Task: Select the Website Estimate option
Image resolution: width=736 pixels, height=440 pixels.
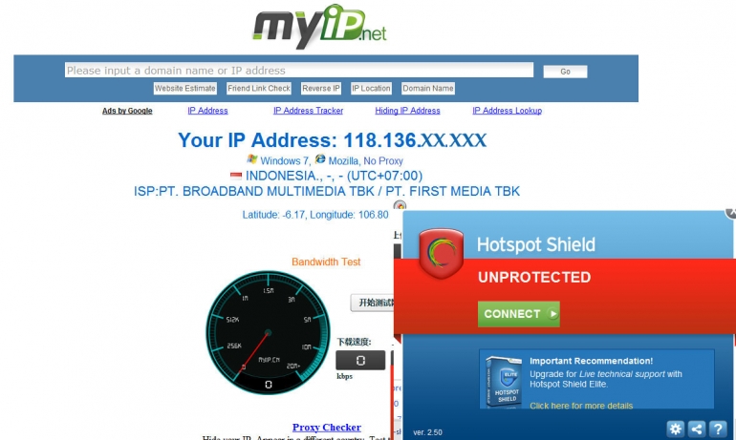Action: click(184, 88)
